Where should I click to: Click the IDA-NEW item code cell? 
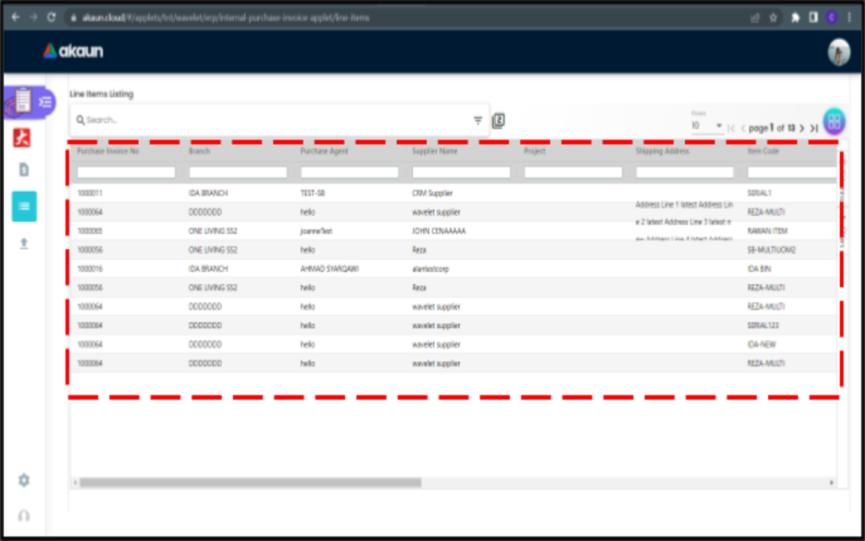761,345
